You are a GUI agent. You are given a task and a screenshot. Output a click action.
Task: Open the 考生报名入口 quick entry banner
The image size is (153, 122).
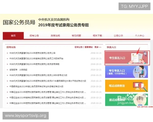point(126,58)
